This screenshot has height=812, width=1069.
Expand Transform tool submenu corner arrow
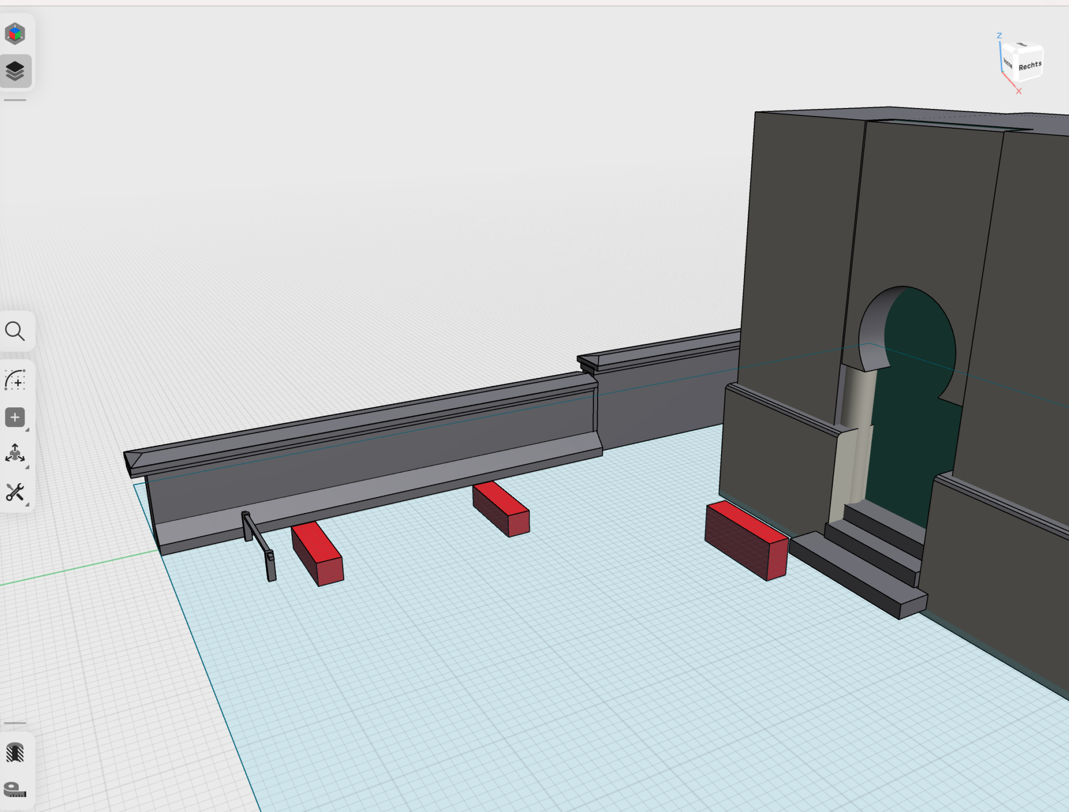pos(27,467)
